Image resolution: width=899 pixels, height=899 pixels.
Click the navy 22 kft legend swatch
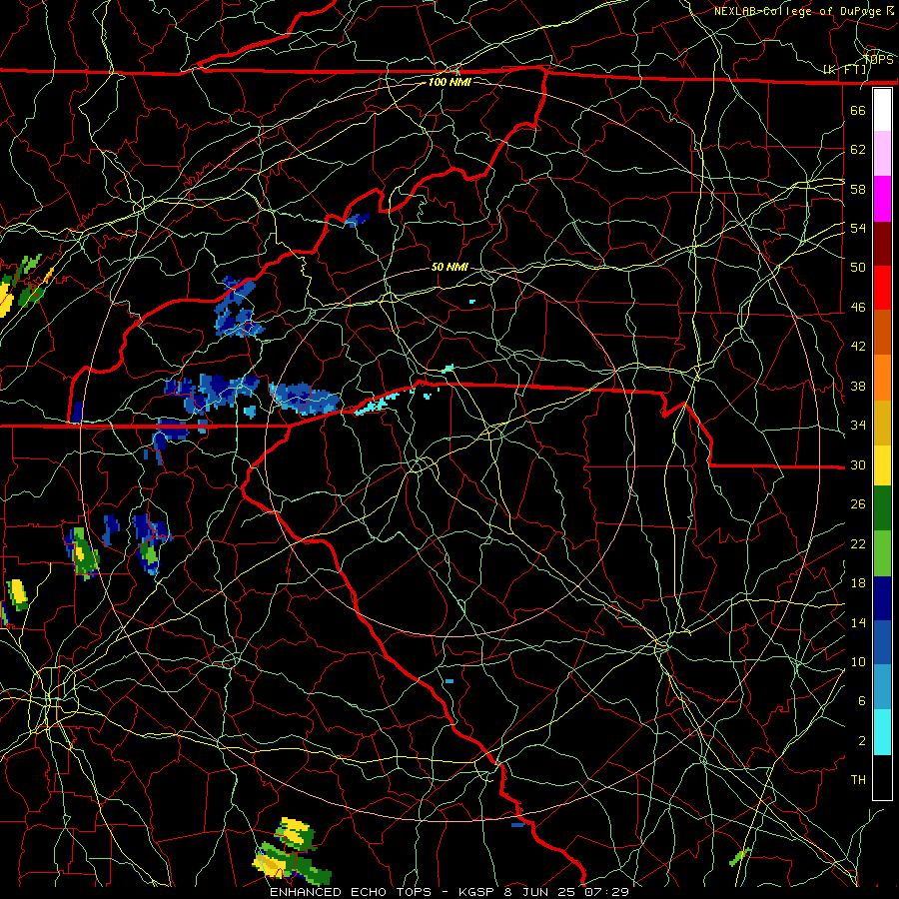point(882,598)
